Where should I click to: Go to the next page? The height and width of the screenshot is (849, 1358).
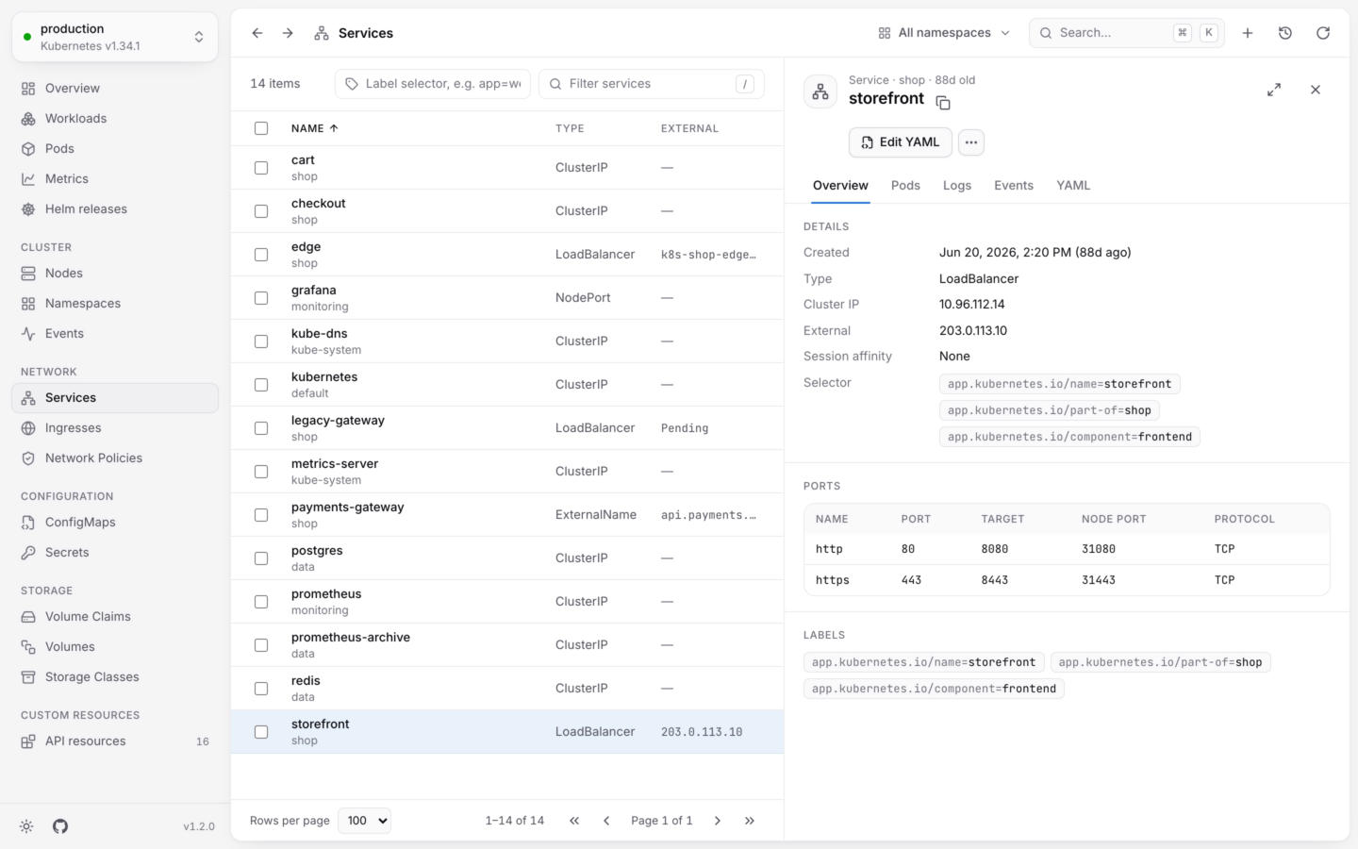coord(718,821)
